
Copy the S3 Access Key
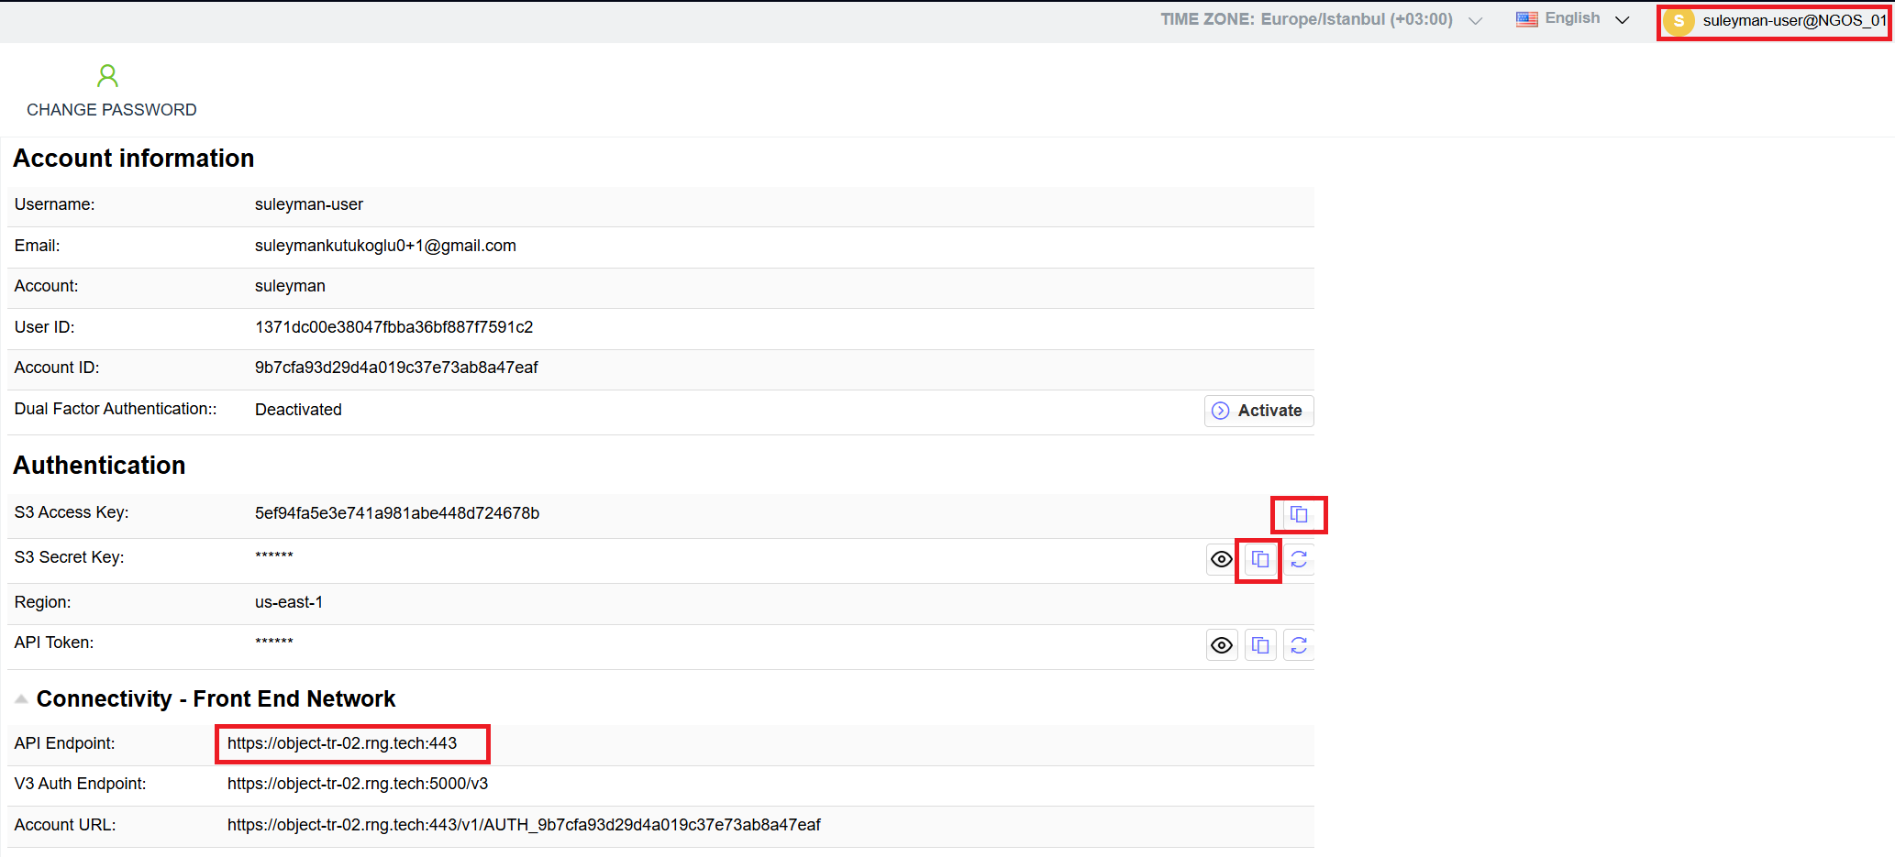coord(1299,514)
